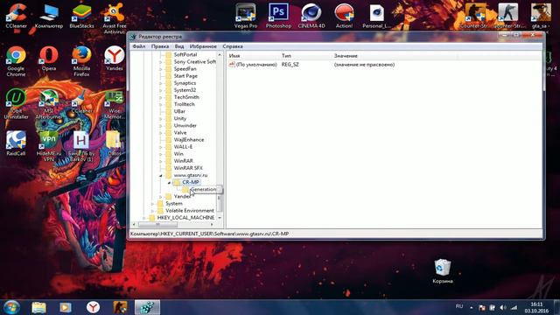Expand the Valve registry key
This screenshot has width=560, height=315.
tap(160, 133)
